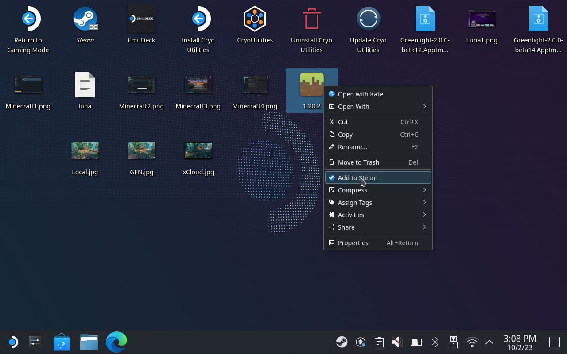Expand the Open With submenu

click(353, 107)
